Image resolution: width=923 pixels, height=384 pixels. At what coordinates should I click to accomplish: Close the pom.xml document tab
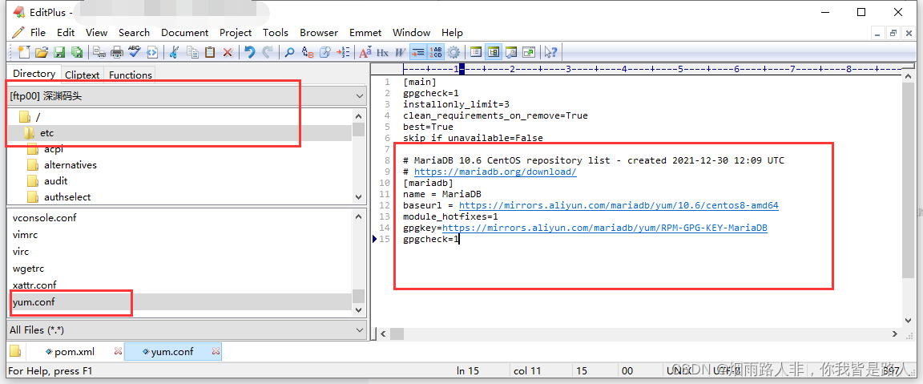[118, 351]
